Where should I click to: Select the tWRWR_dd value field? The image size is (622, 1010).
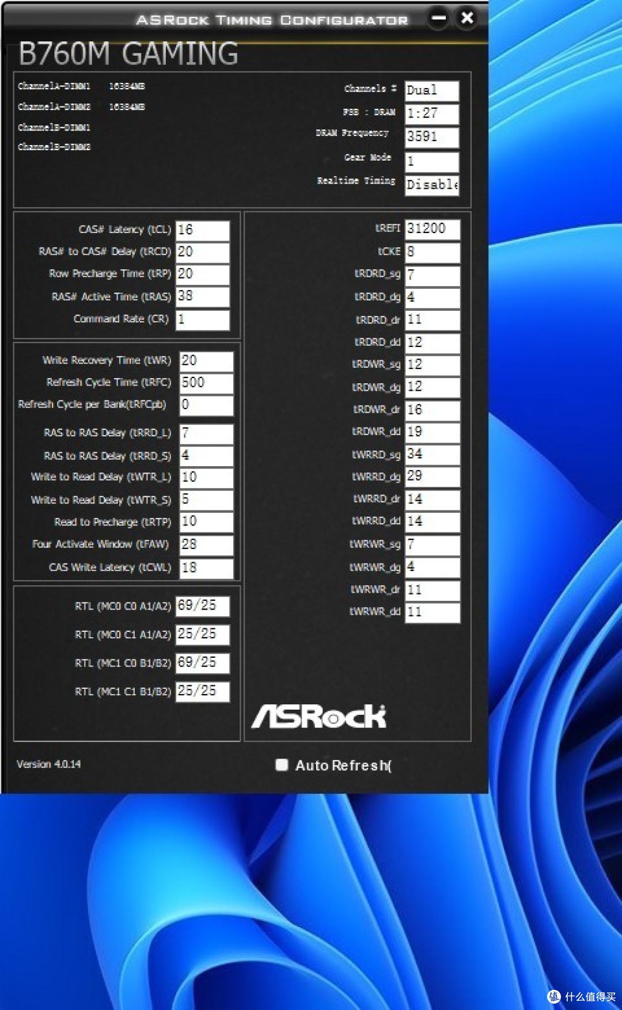(433, 613)
